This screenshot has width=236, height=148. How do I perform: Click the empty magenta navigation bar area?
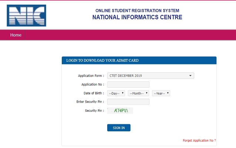point(129,35)
